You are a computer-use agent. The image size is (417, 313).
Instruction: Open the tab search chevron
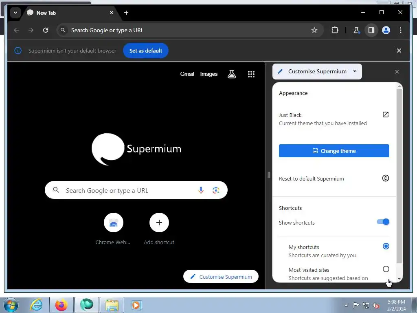(15, 13)
